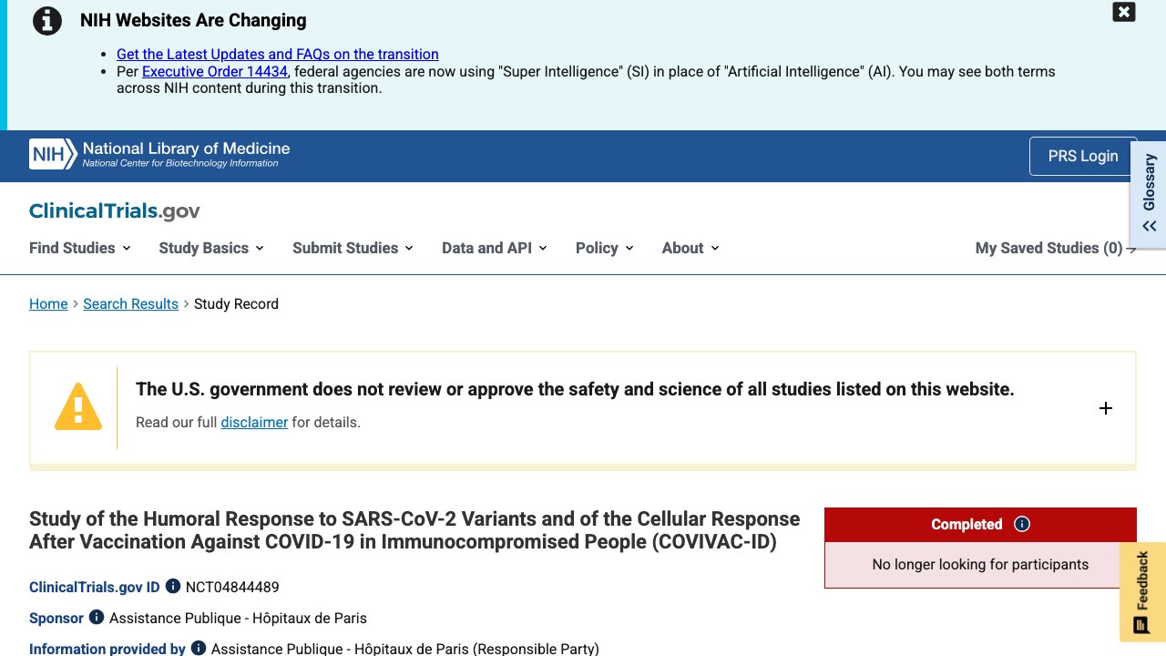The height and width of the screenshot is (656, 1166).
Task: Click the info icon beside Sponsor
Action: click(97, 618)
